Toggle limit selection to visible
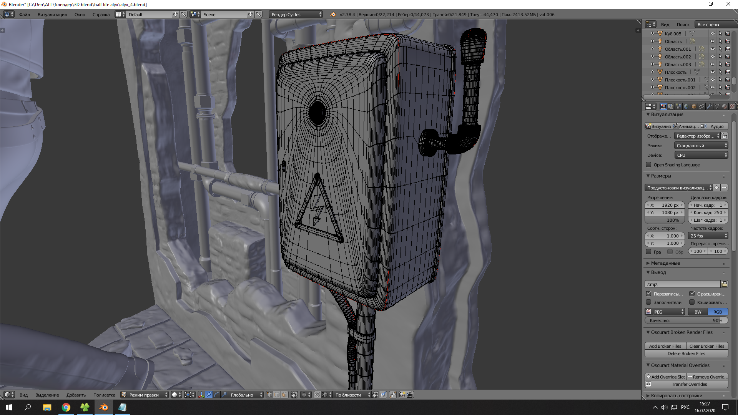This screenshot has height=415, width=738. pyautogui.click(x=294, y=395)
